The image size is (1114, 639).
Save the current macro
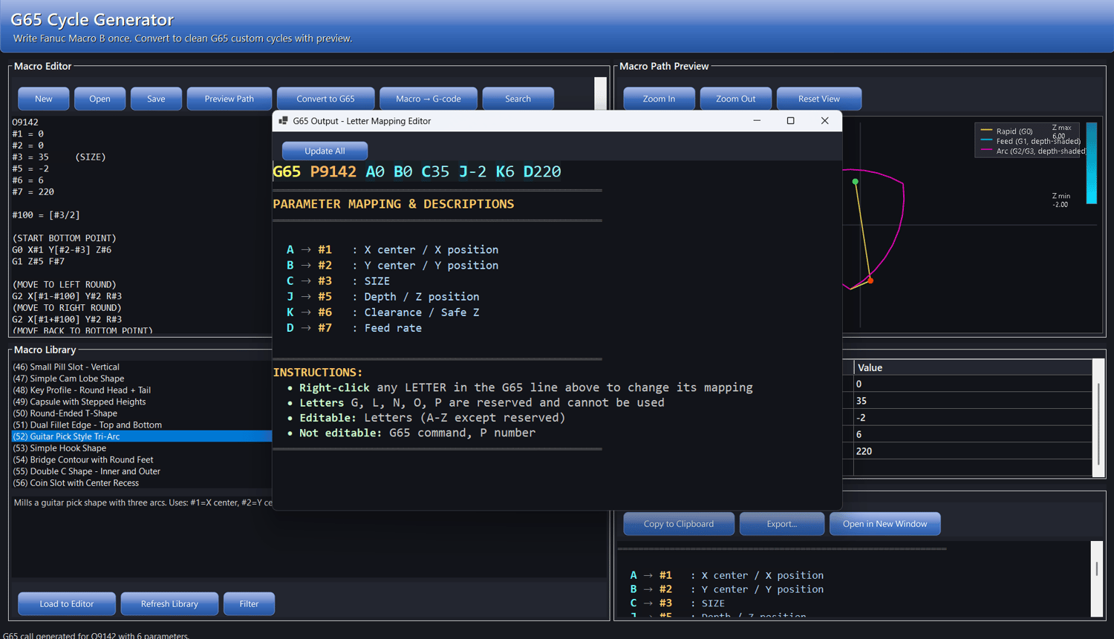point(156,99)
